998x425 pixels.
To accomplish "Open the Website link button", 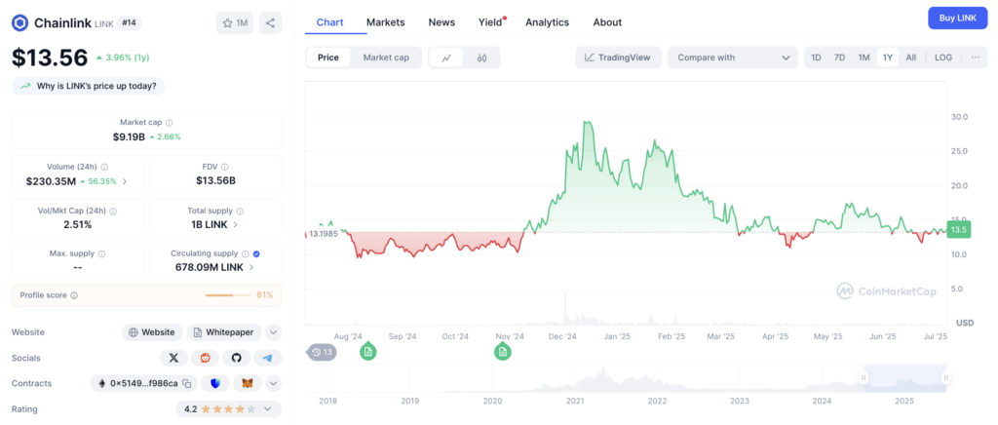I will (152, 332).
